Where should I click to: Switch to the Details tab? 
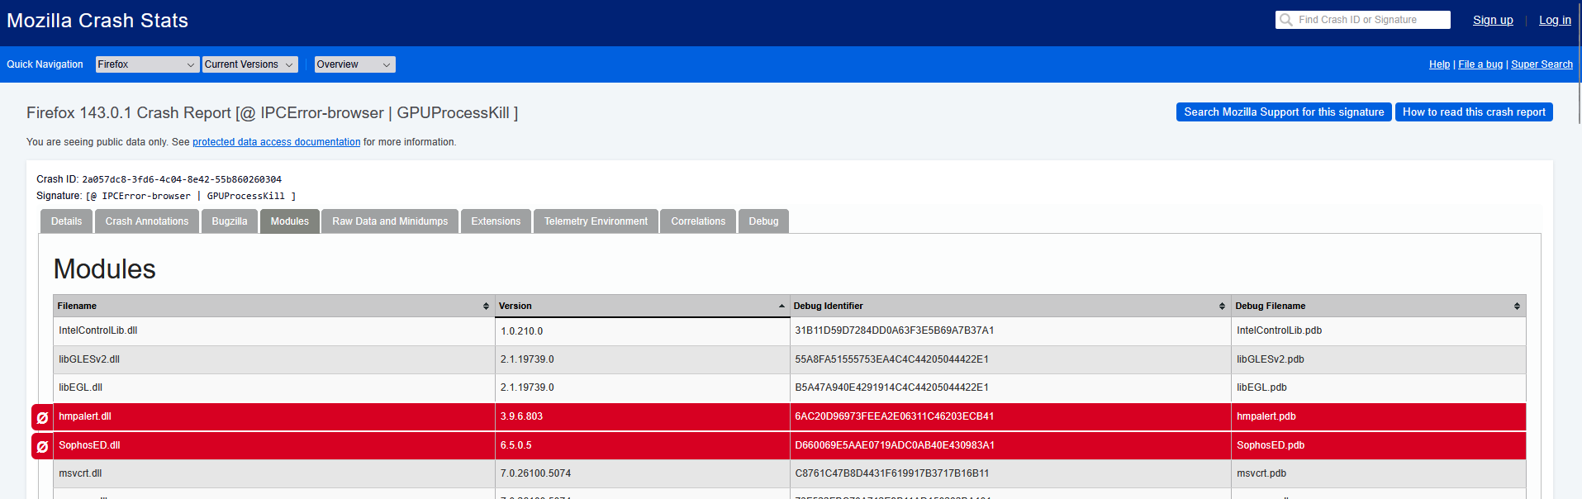click(x=66, y=221)
